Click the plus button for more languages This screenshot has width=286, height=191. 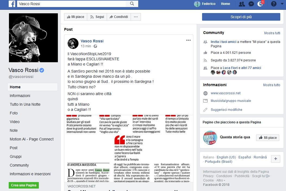(x=276, y=159)
